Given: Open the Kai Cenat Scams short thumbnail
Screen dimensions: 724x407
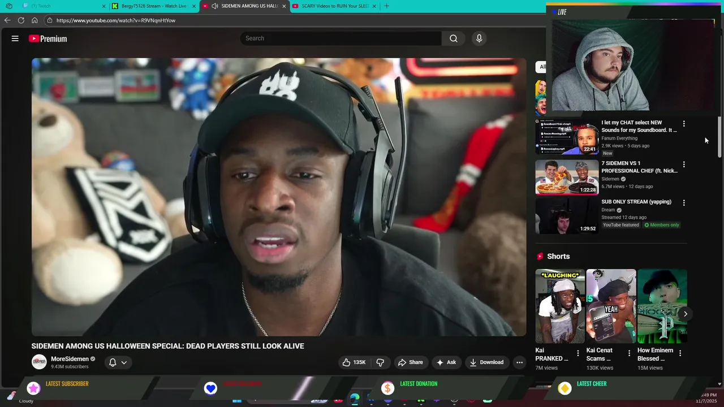Looking at the screenshot, I should tap(611, 306).
